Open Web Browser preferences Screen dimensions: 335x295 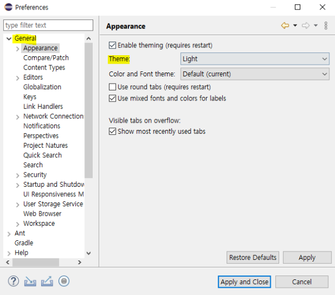click(x=42, y=214)
